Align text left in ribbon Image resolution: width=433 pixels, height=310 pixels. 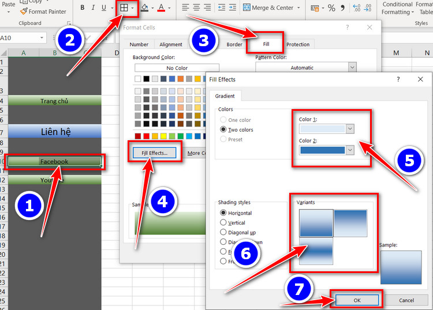[x=185, y=8]
